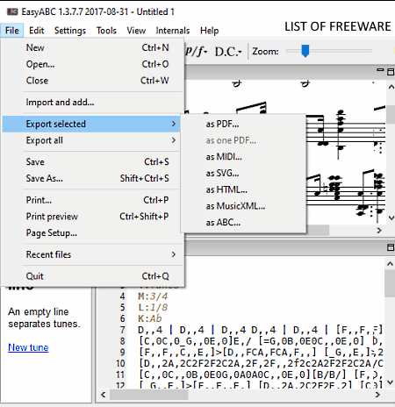Open the D.C. directions dropdown
The image size is (395, 407).
228,52
